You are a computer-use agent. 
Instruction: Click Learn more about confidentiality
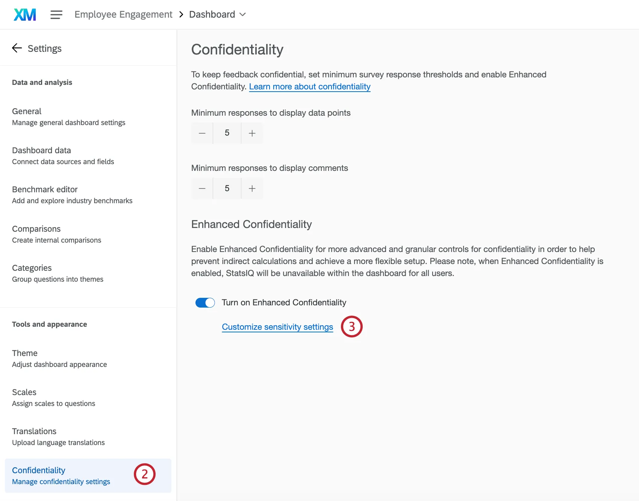point(309,86)
